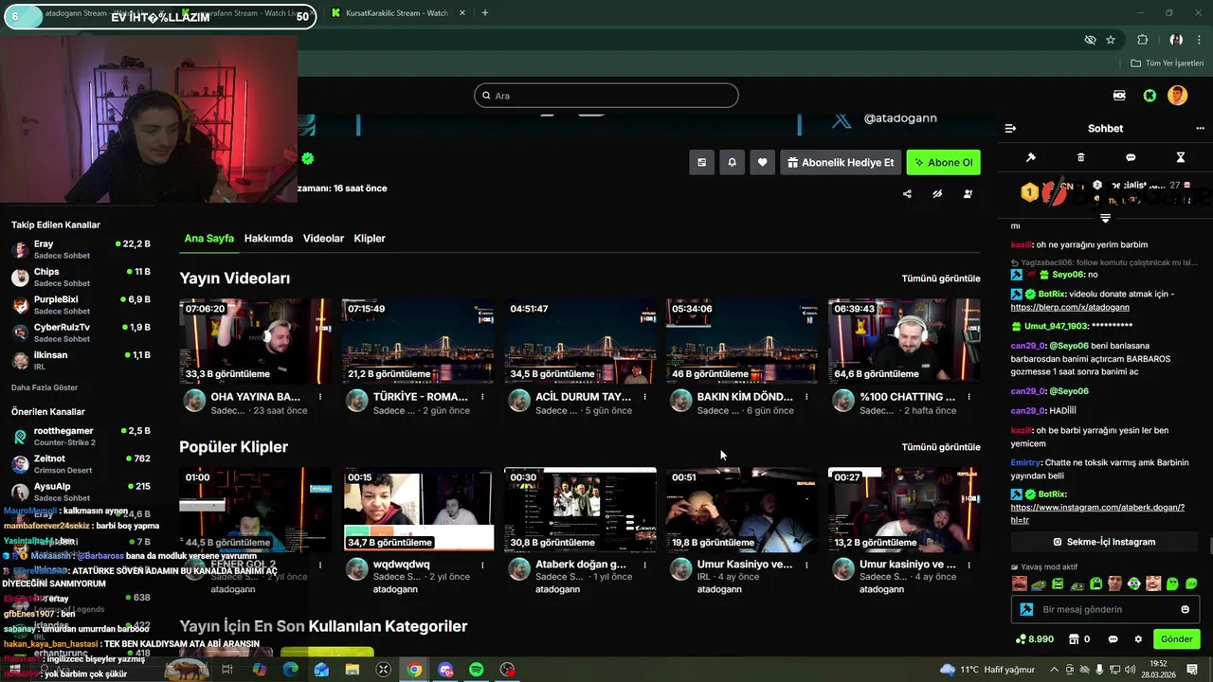Click the Sekme-İçi Instagram button
1213x682 pixels.
click(1105, 542)
